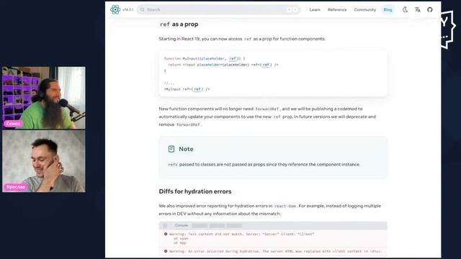Click the refs passed to classes note text
The width and height of the screenshot is (461, 259).
pos(264,165)
